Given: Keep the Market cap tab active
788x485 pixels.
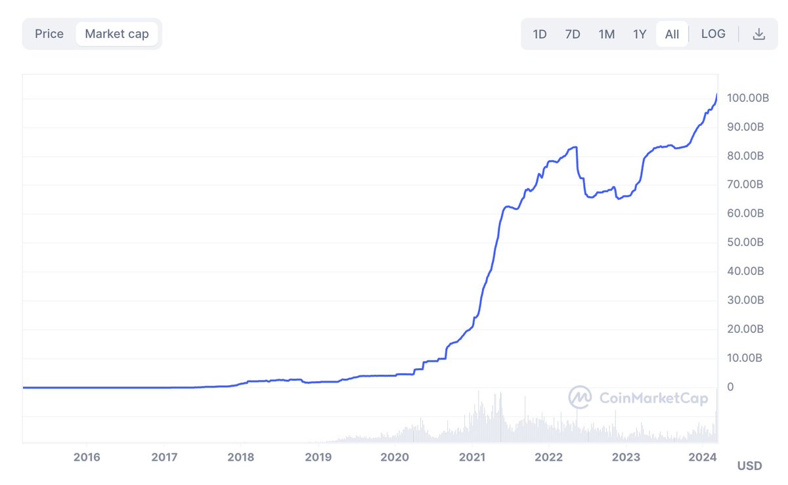Looking at the screenshot, I should pyautogui.click(x=117, y=33).
